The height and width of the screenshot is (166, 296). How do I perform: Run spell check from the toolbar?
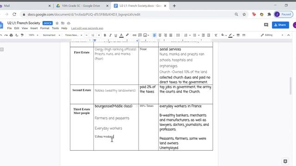coord(17,35)
